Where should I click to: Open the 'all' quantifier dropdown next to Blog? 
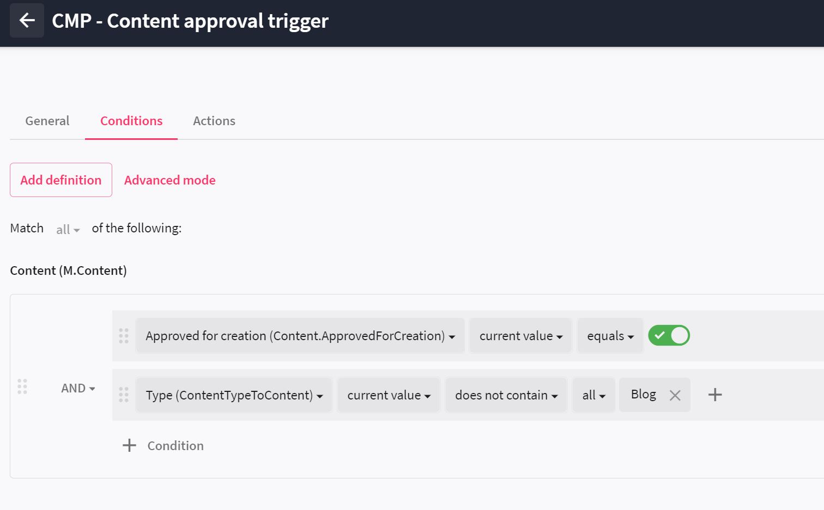click(593, 395)
